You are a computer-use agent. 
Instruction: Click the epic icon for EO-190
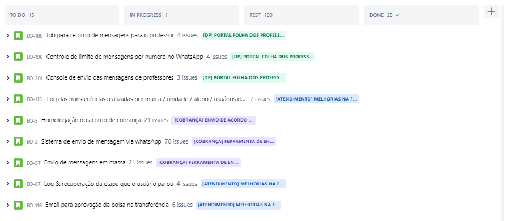pos(18,57)
